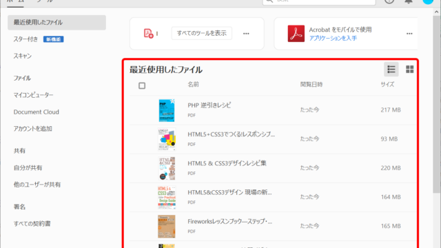Click the Acrobat をモバイルで使用 heading
441x248 pixels.
(x=340, y=30)
